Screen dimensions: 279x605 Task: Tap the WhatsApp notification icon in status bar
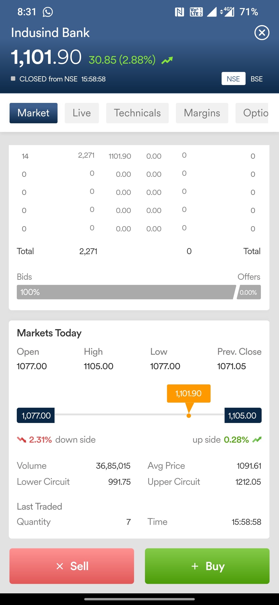pyautogui.click(x=48, y=12)
